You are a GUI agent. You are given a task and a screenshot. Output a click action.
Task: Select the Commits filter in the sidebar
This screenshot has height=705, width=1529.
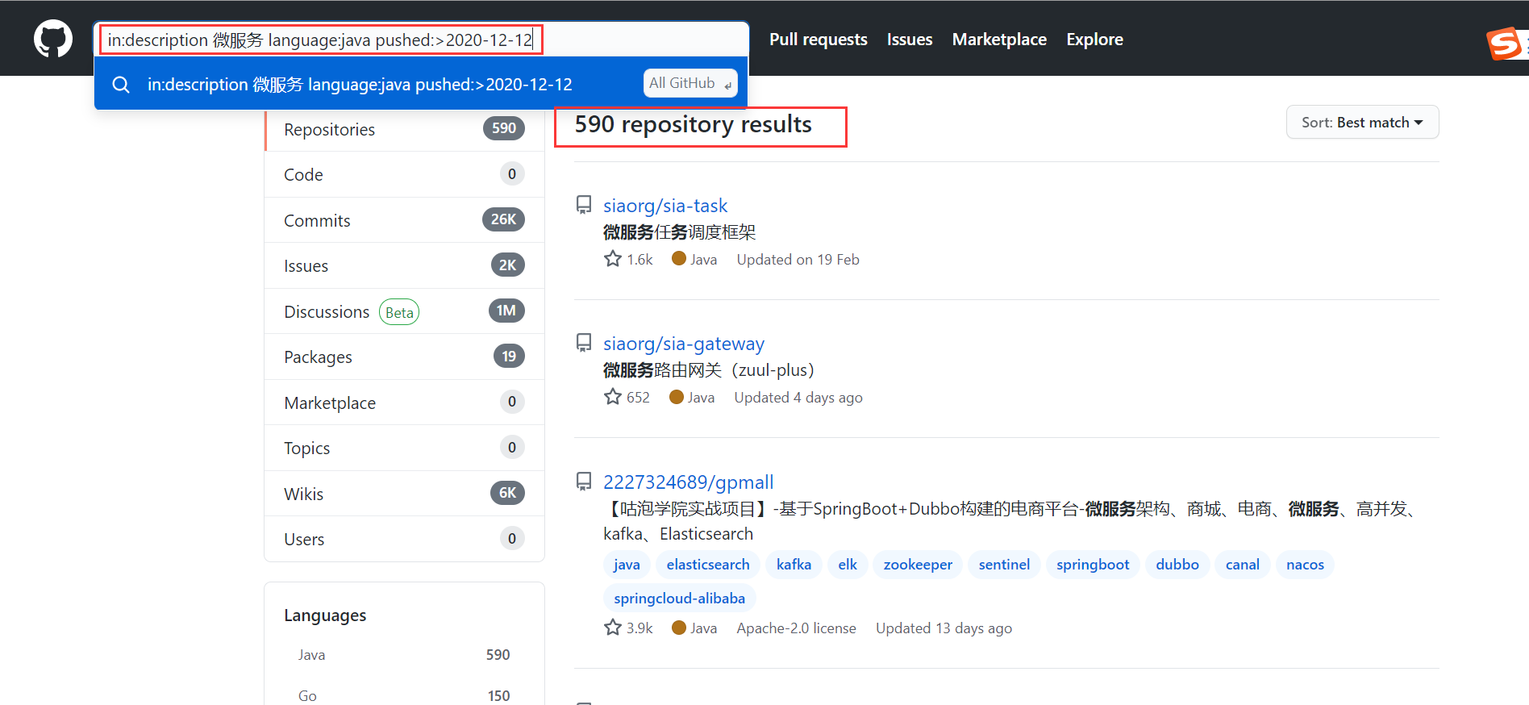405,220
